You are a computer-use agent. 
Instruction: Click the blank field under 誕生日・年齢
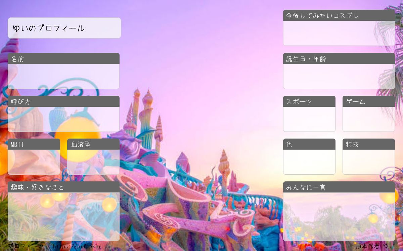click(339, 76)
